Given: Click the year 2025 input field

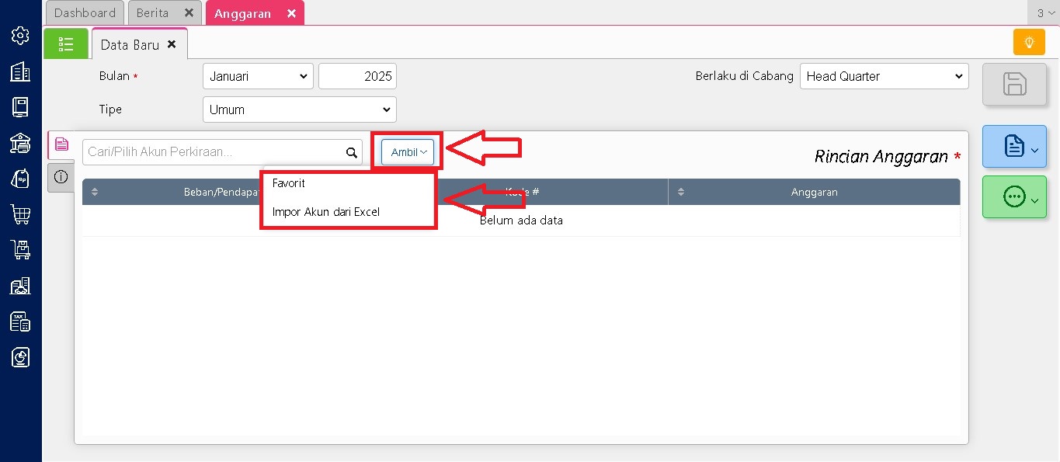Looking at the screenshot, I should tap(357, 76).
